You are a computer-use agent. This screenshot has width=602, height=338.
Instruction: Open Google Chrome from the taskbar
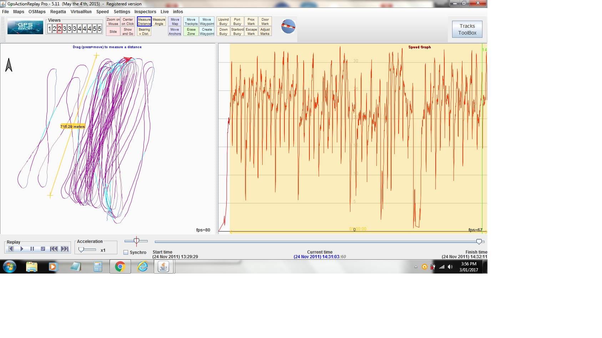[120, 266]
